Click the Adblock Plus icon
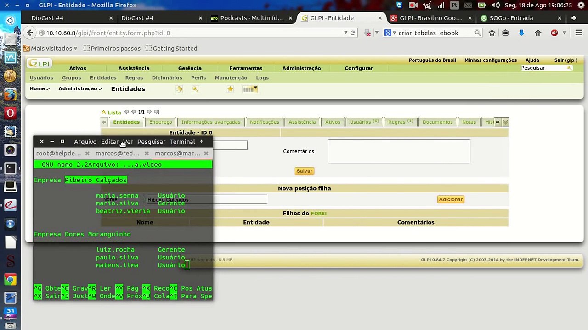588x330 pixels. [x=554, y=33]
